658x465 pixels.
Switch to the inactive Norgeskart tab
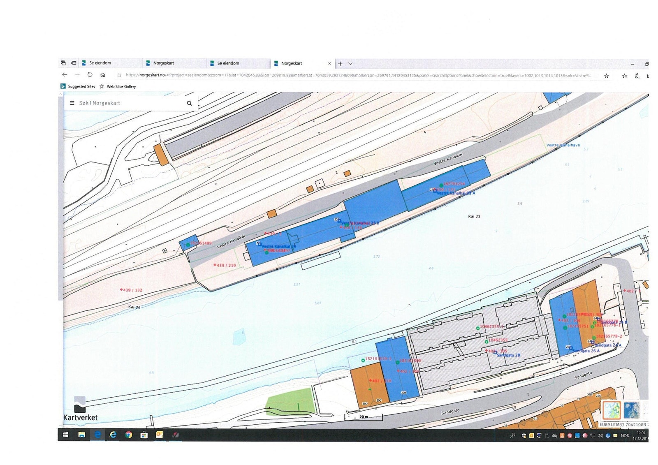(x=175, y=63)
